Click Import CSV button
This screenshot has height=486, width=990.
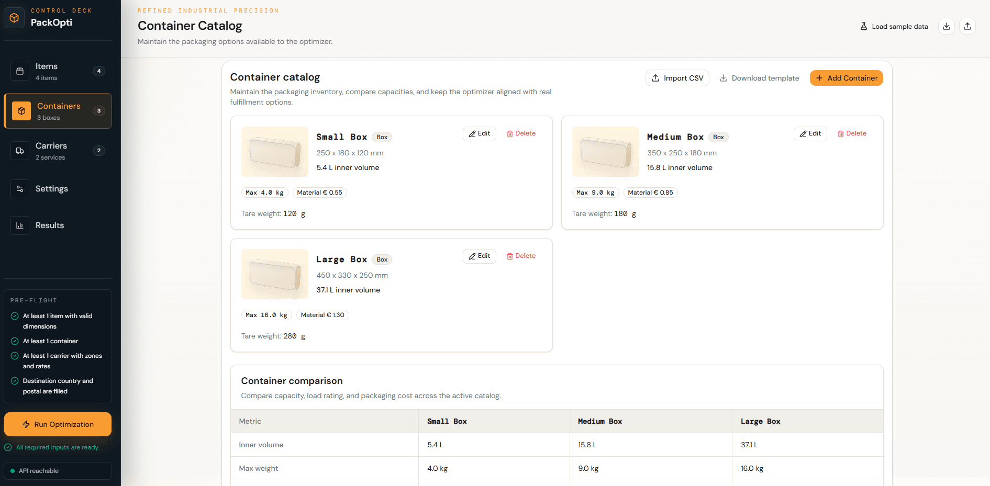pyautogui.click(x=677, y=78)
